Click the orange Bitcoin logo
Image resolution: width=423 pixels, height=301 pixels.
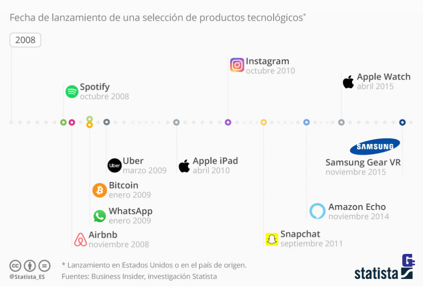[100, 190]
